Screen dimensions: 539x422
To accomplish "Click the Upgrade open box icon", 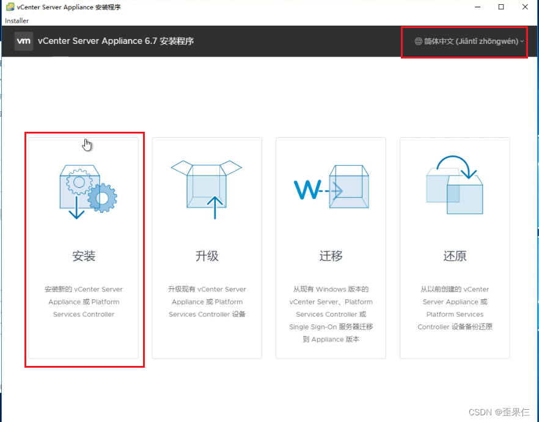I will tap(207, 190).
